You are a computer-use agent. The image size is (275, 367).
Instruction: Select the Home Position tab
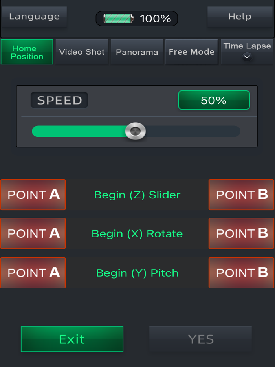coord(26,51)
